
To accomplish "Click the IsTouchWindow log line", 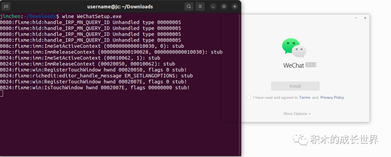I will click(x=95, y=88).
